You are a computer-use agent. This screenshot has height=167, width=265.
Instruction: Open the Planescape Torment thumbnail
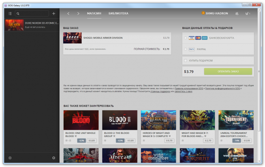197,156
